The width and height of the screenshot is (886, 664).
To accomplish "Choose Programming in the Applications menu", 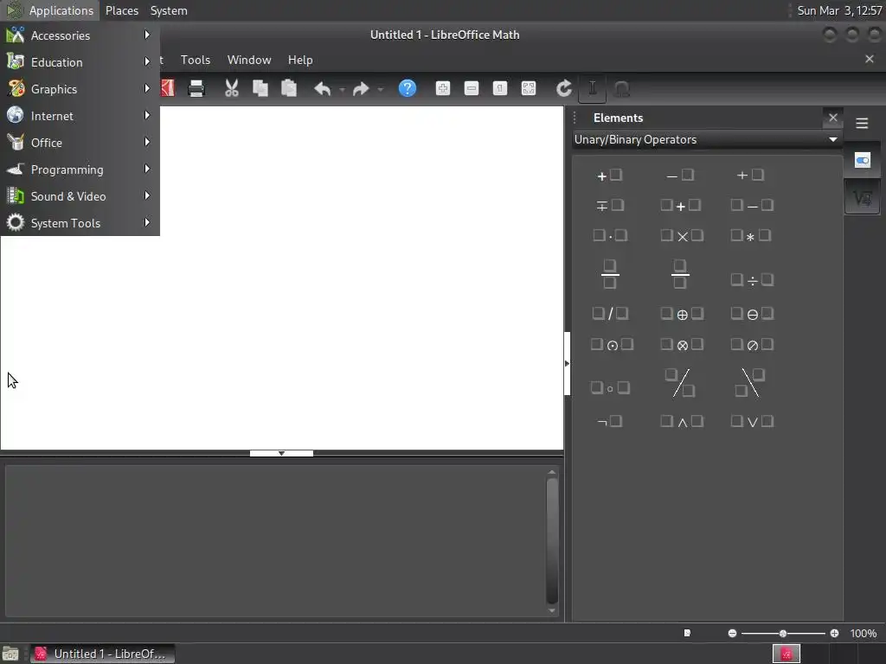I will click(x=80, y=169).
